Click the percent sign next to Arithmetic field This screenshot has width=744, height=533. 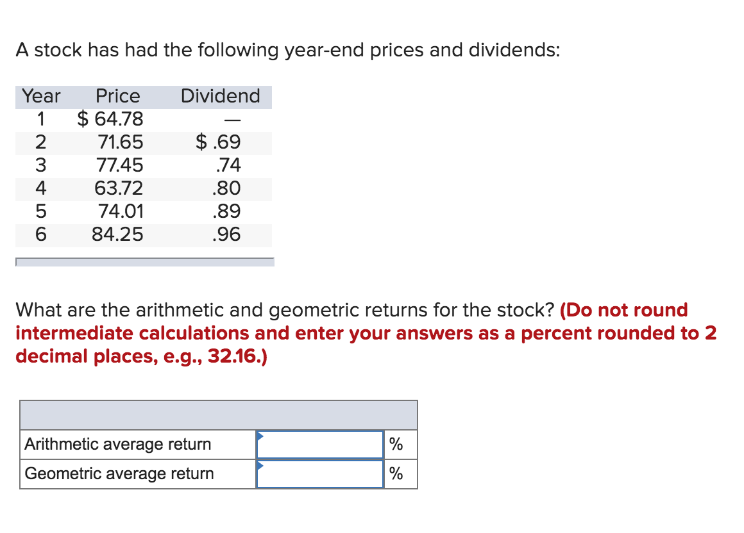coord(396,445)
